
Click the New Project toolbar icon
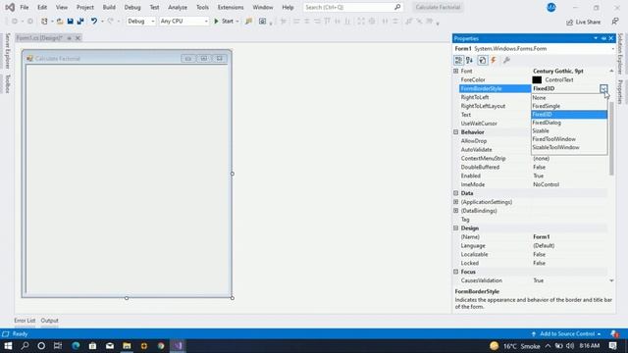pyautogui.click(x=44, y=22)
